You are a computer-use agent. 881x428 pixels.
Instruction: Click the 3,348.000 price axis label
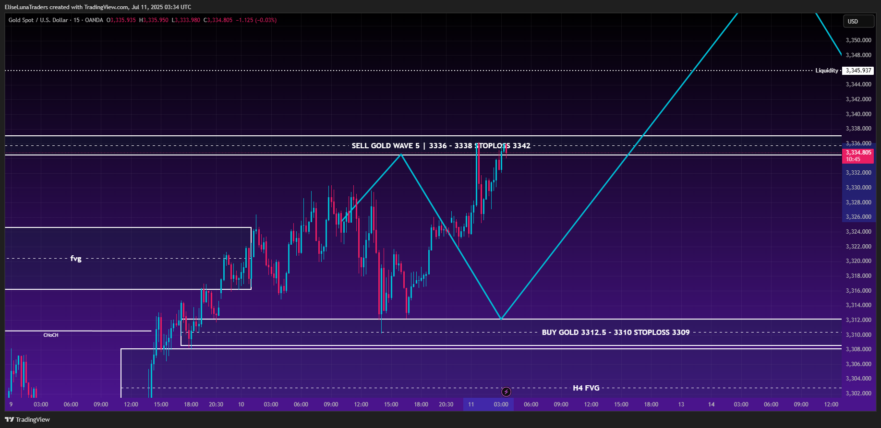point(858,55)
